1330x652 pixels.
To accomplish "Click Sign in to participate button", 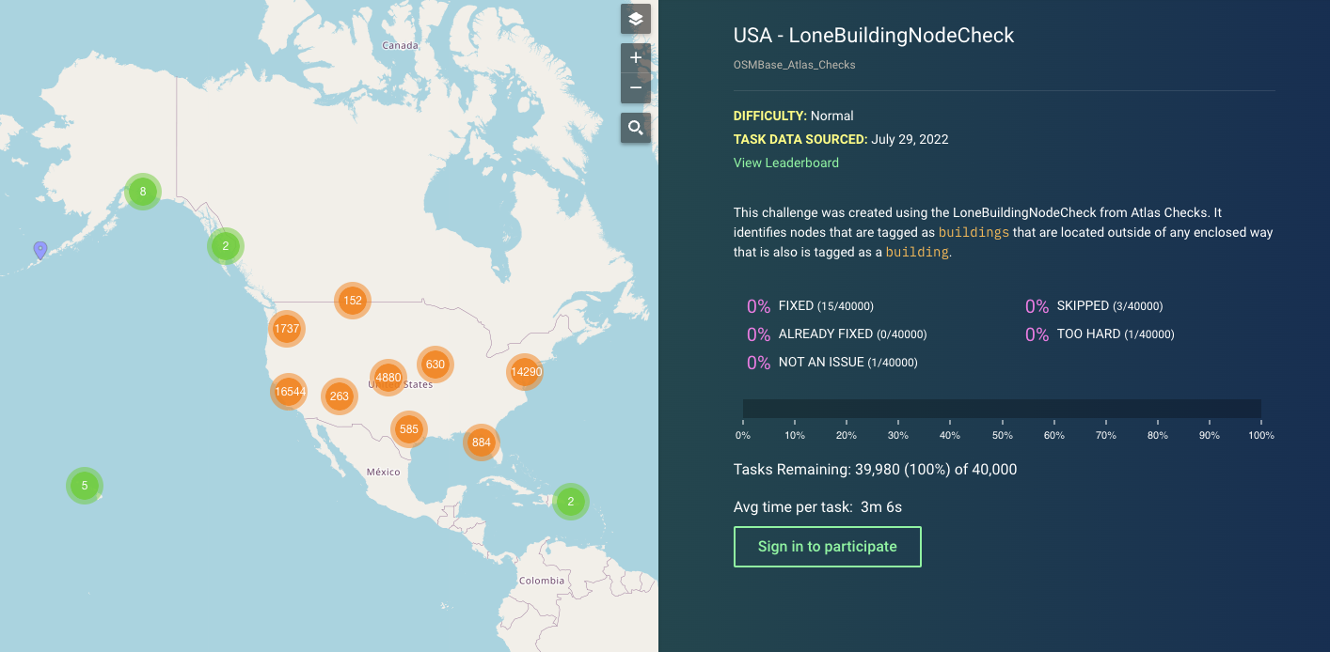I will click(828, 547).
